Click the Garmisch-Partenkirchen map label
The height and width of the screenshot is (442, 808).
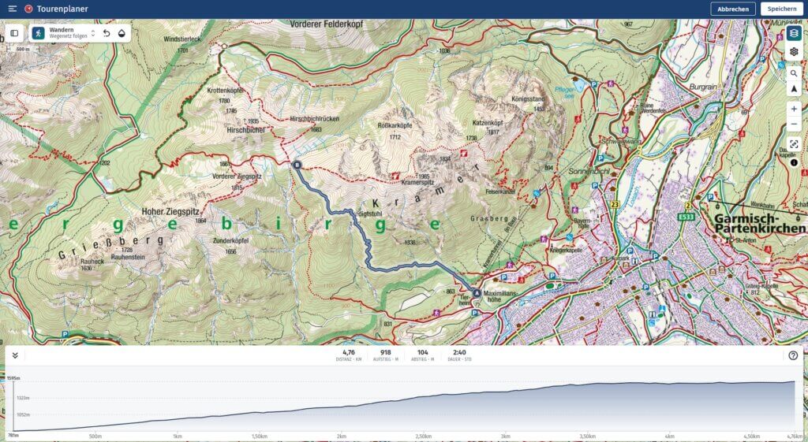tap(760, 223)
